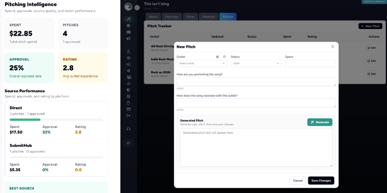Select the star favorites sidebar icon
Image resolution: width=387 pixels, height=193 pixels.
point(128,84)
